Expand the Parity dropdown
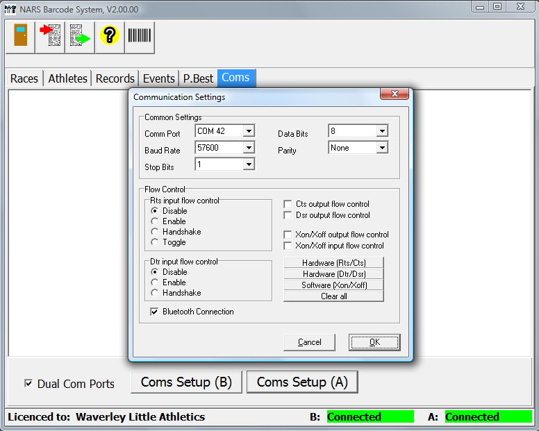 [381, 148]
